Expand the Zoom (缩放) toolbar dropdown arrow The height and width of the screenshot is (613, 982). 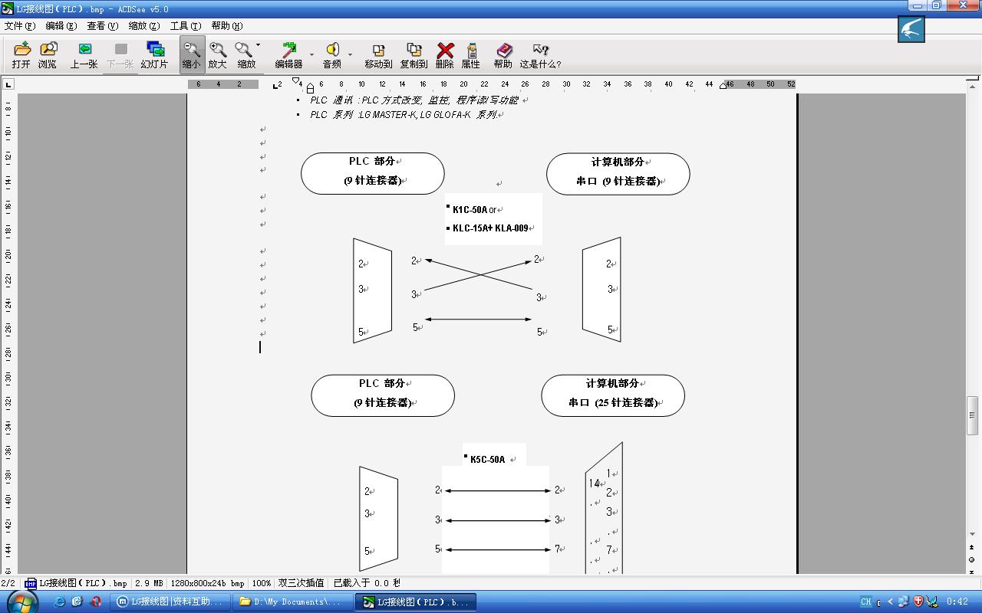click(x=259, y=45)
